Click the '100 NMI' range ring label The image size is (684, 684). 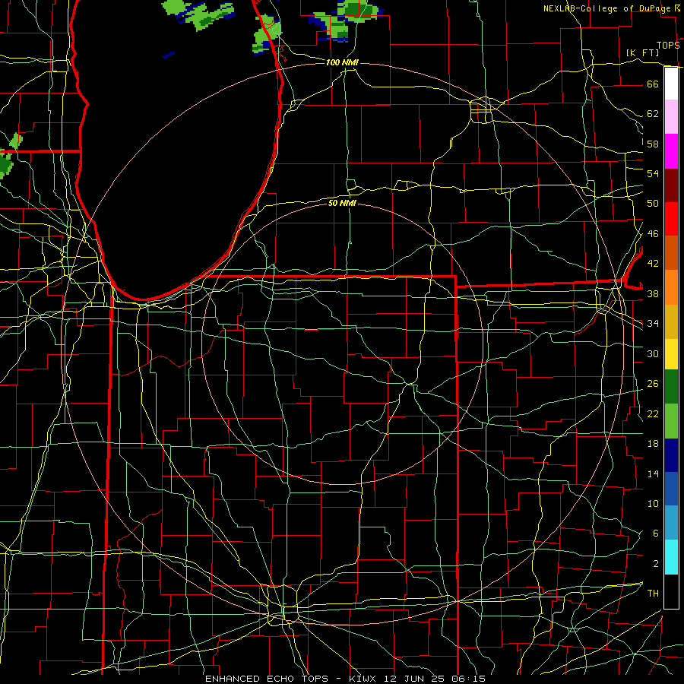[342, 62]
